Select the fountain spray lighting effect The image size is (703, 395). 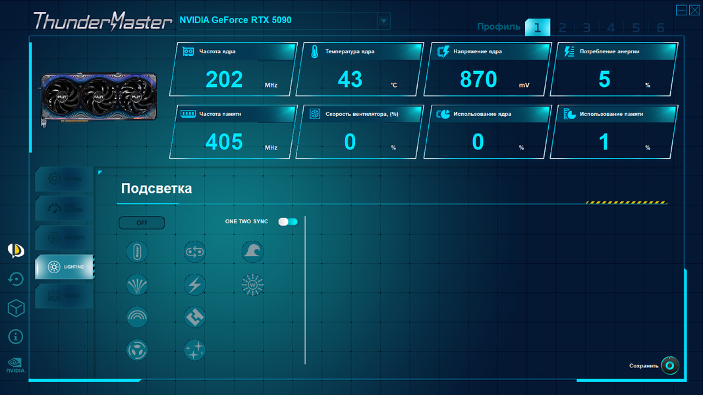pos(137,285)
